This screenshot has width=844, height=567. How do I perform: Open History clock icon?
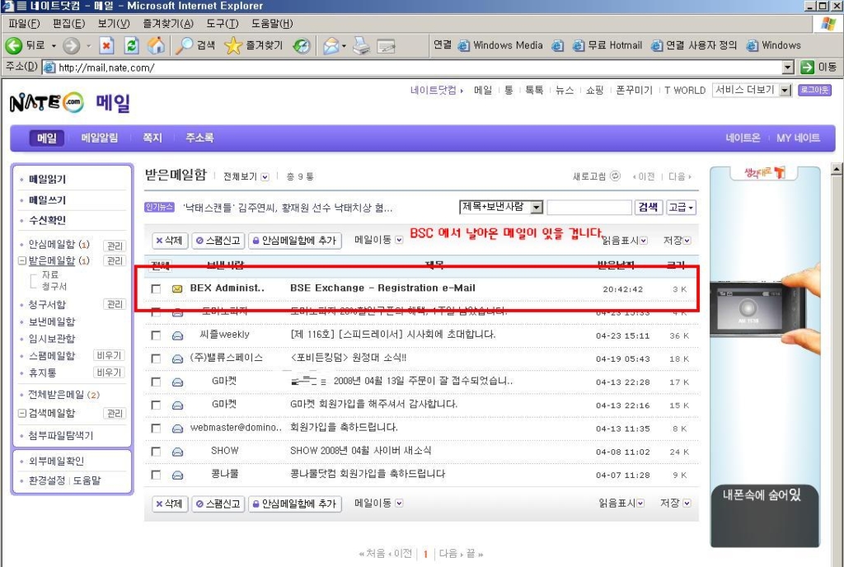302,45
